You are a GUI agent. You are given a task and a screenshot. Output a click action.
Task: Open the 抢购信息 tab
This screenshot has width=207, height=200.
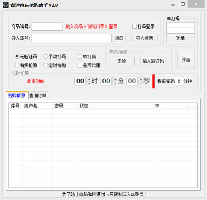17,95
